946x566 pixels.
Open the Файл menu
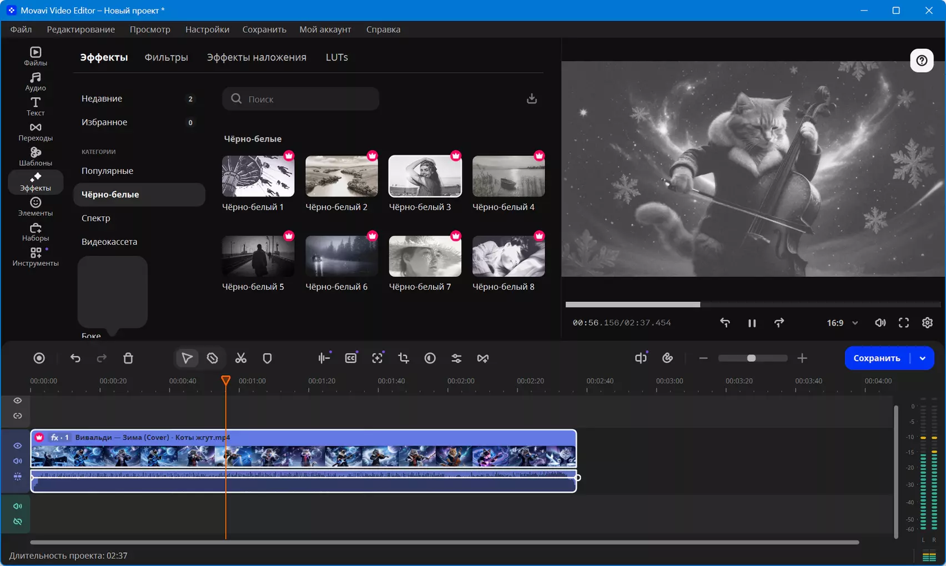click(x=21, y=29)
